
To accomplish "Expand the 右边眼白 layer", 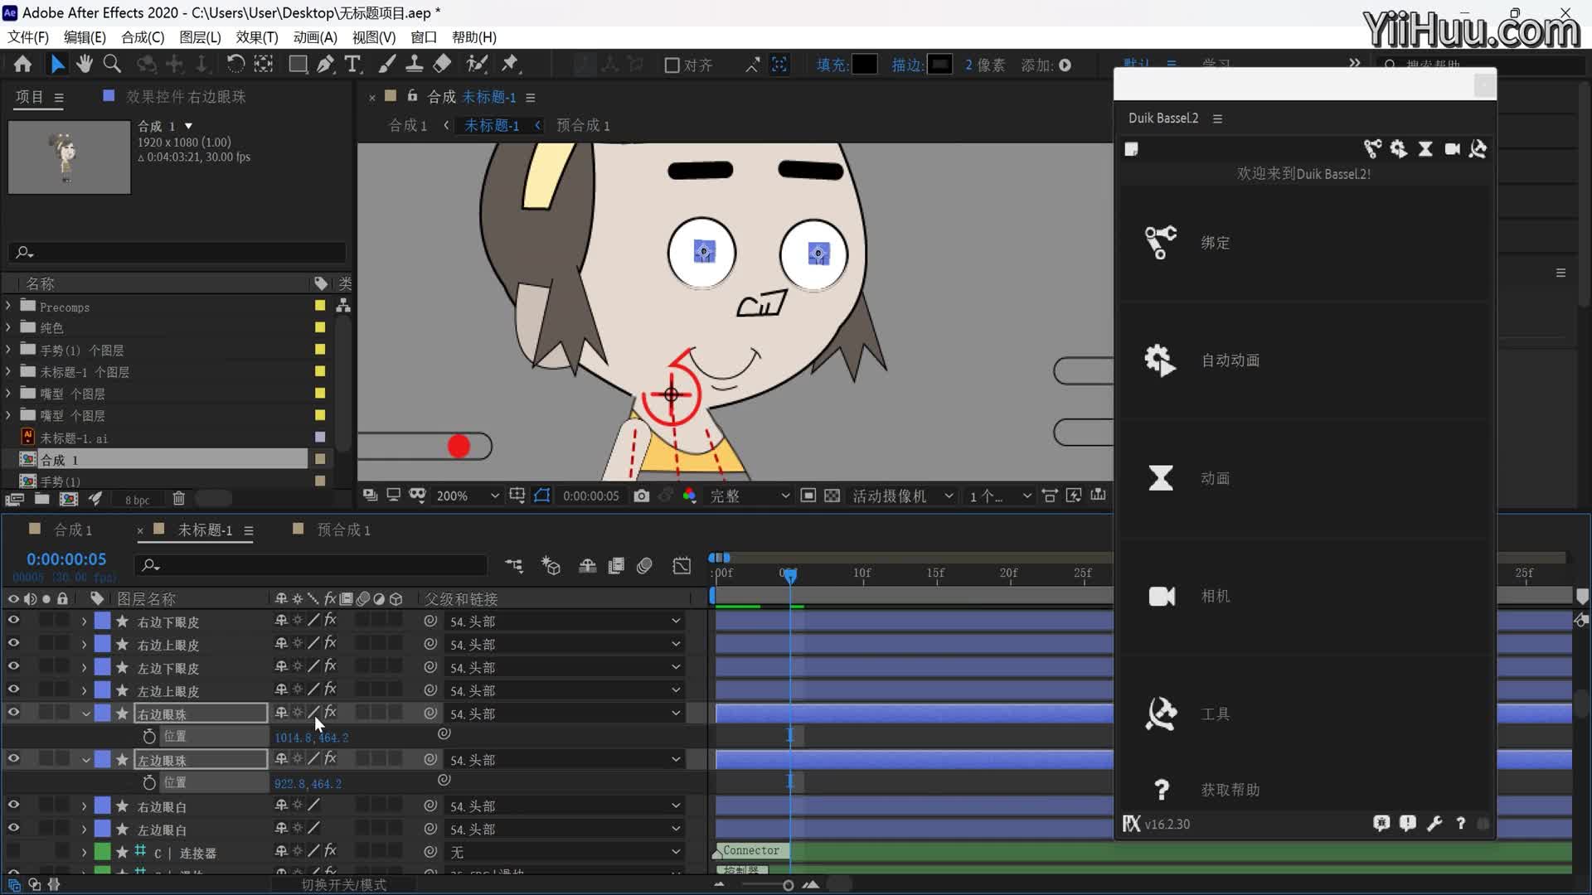I will point(84,806).
